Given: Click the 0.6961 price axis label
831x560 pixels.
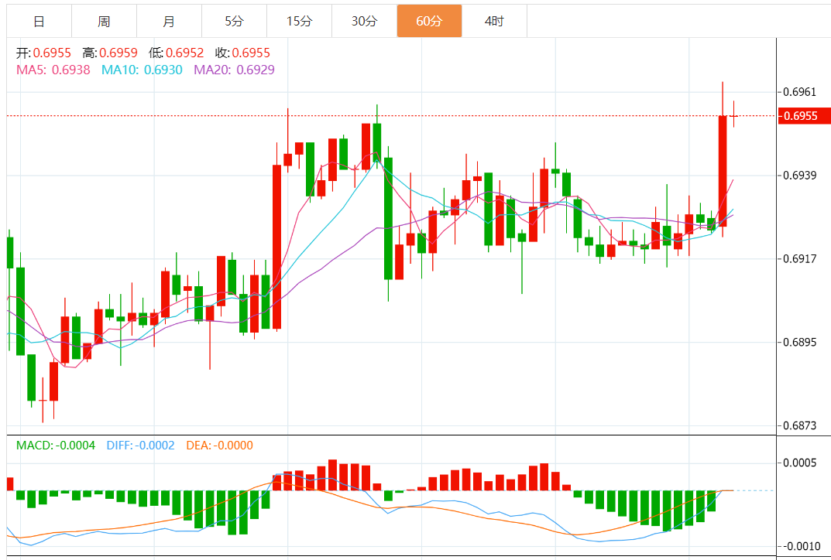Looking at the screenshot, I should pyautogui.click(x=800, y=92).
